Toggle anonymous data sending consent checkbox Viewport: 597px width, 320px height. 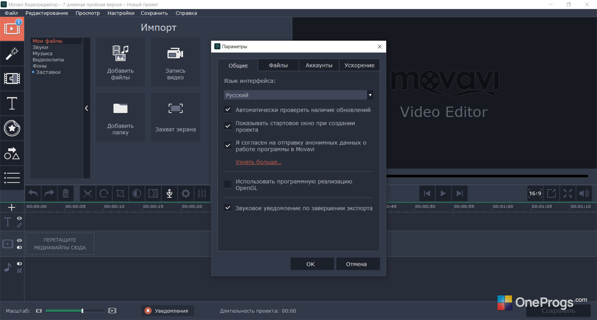[228, 146]
